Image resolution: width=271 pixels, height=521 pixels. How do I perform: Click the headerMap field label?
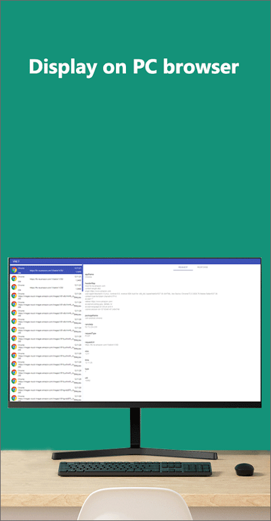coord(89,283)
